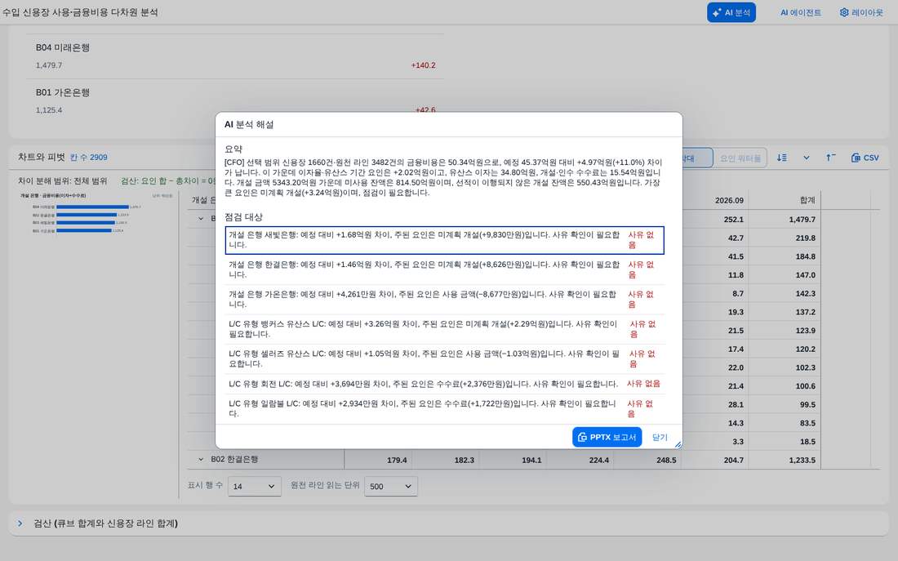Click the AI 분석 button
The image size is (898, 561).
[x=731, y=12]
